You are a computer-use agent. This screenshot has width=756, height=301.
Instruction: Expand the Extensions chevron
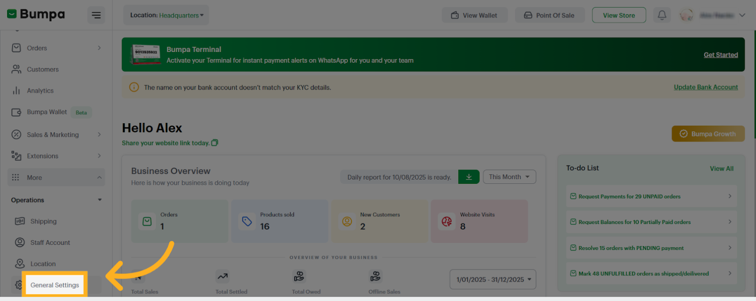[99, 156]
